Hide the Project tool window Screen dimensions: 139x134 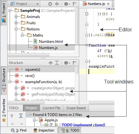pyautogui.click(x=75, y=4)
